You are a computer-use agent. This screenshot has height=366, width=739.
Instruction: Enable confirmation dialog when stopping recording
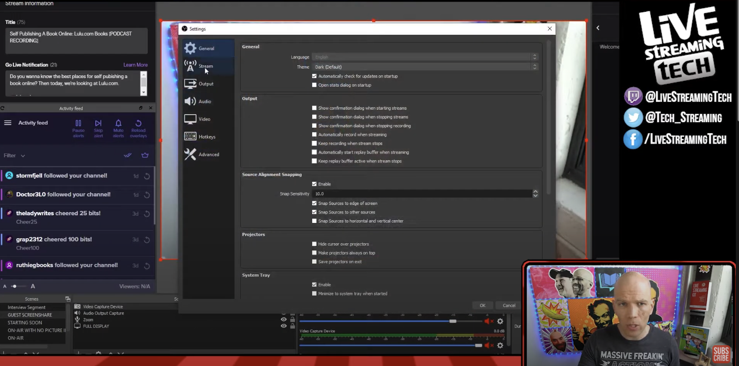pos(314,126)
